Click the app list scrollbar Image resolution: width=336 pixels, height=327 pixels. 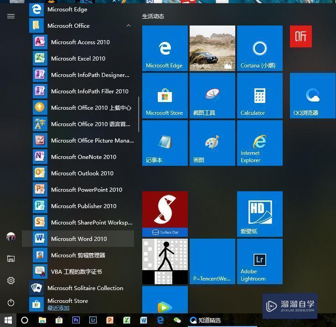point(139,114)
